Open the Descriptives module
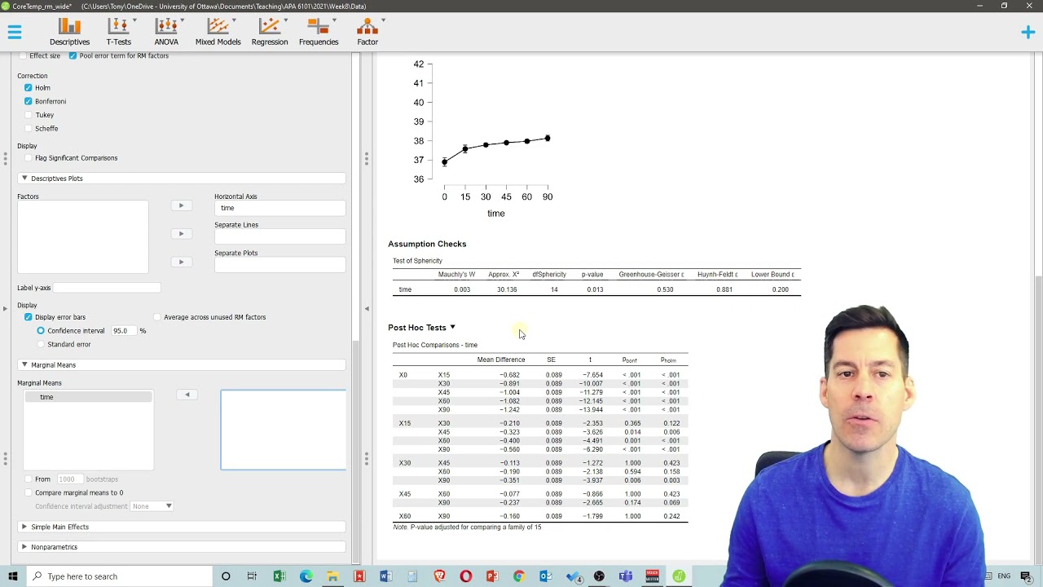The width and height of the screenshot is (1043, 587). [69, 32]
